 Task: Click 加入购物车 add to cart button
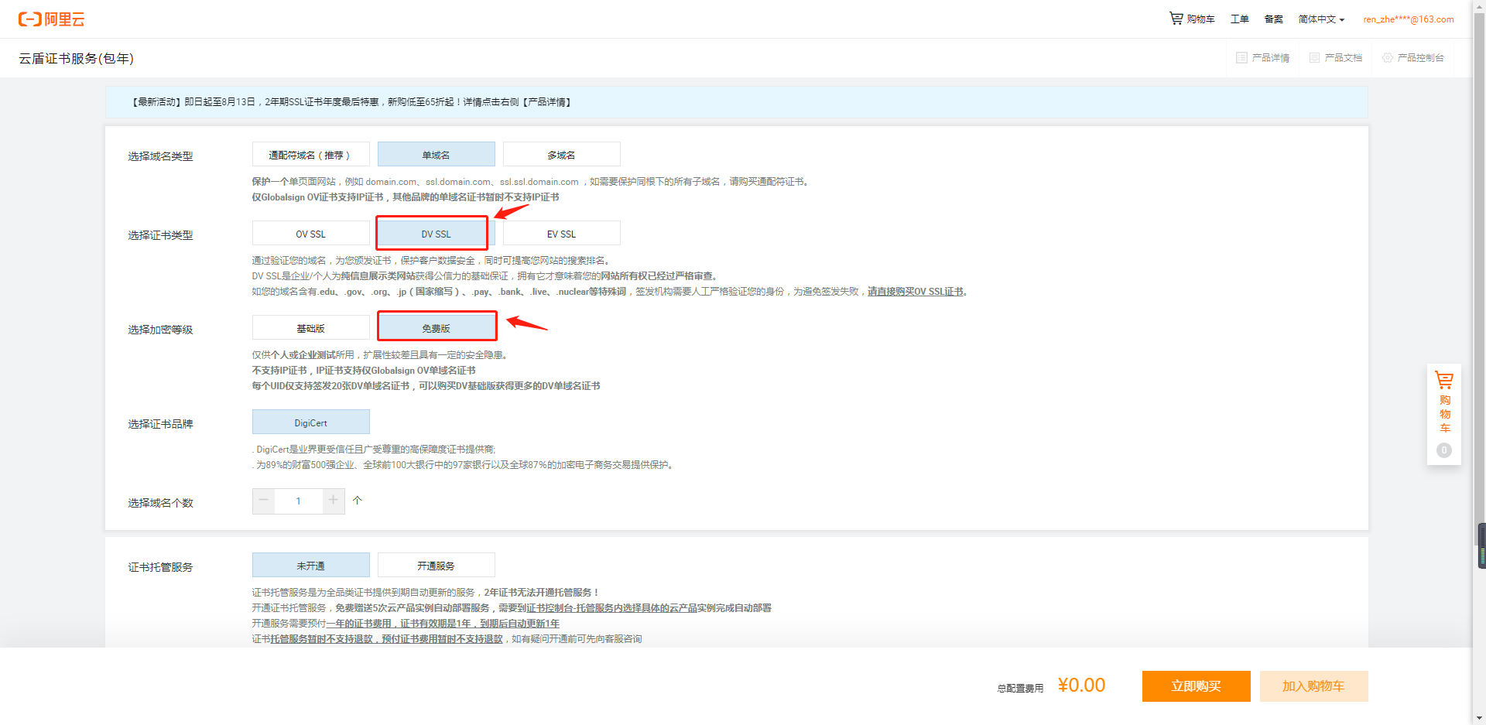click(x=1313, y=686)
